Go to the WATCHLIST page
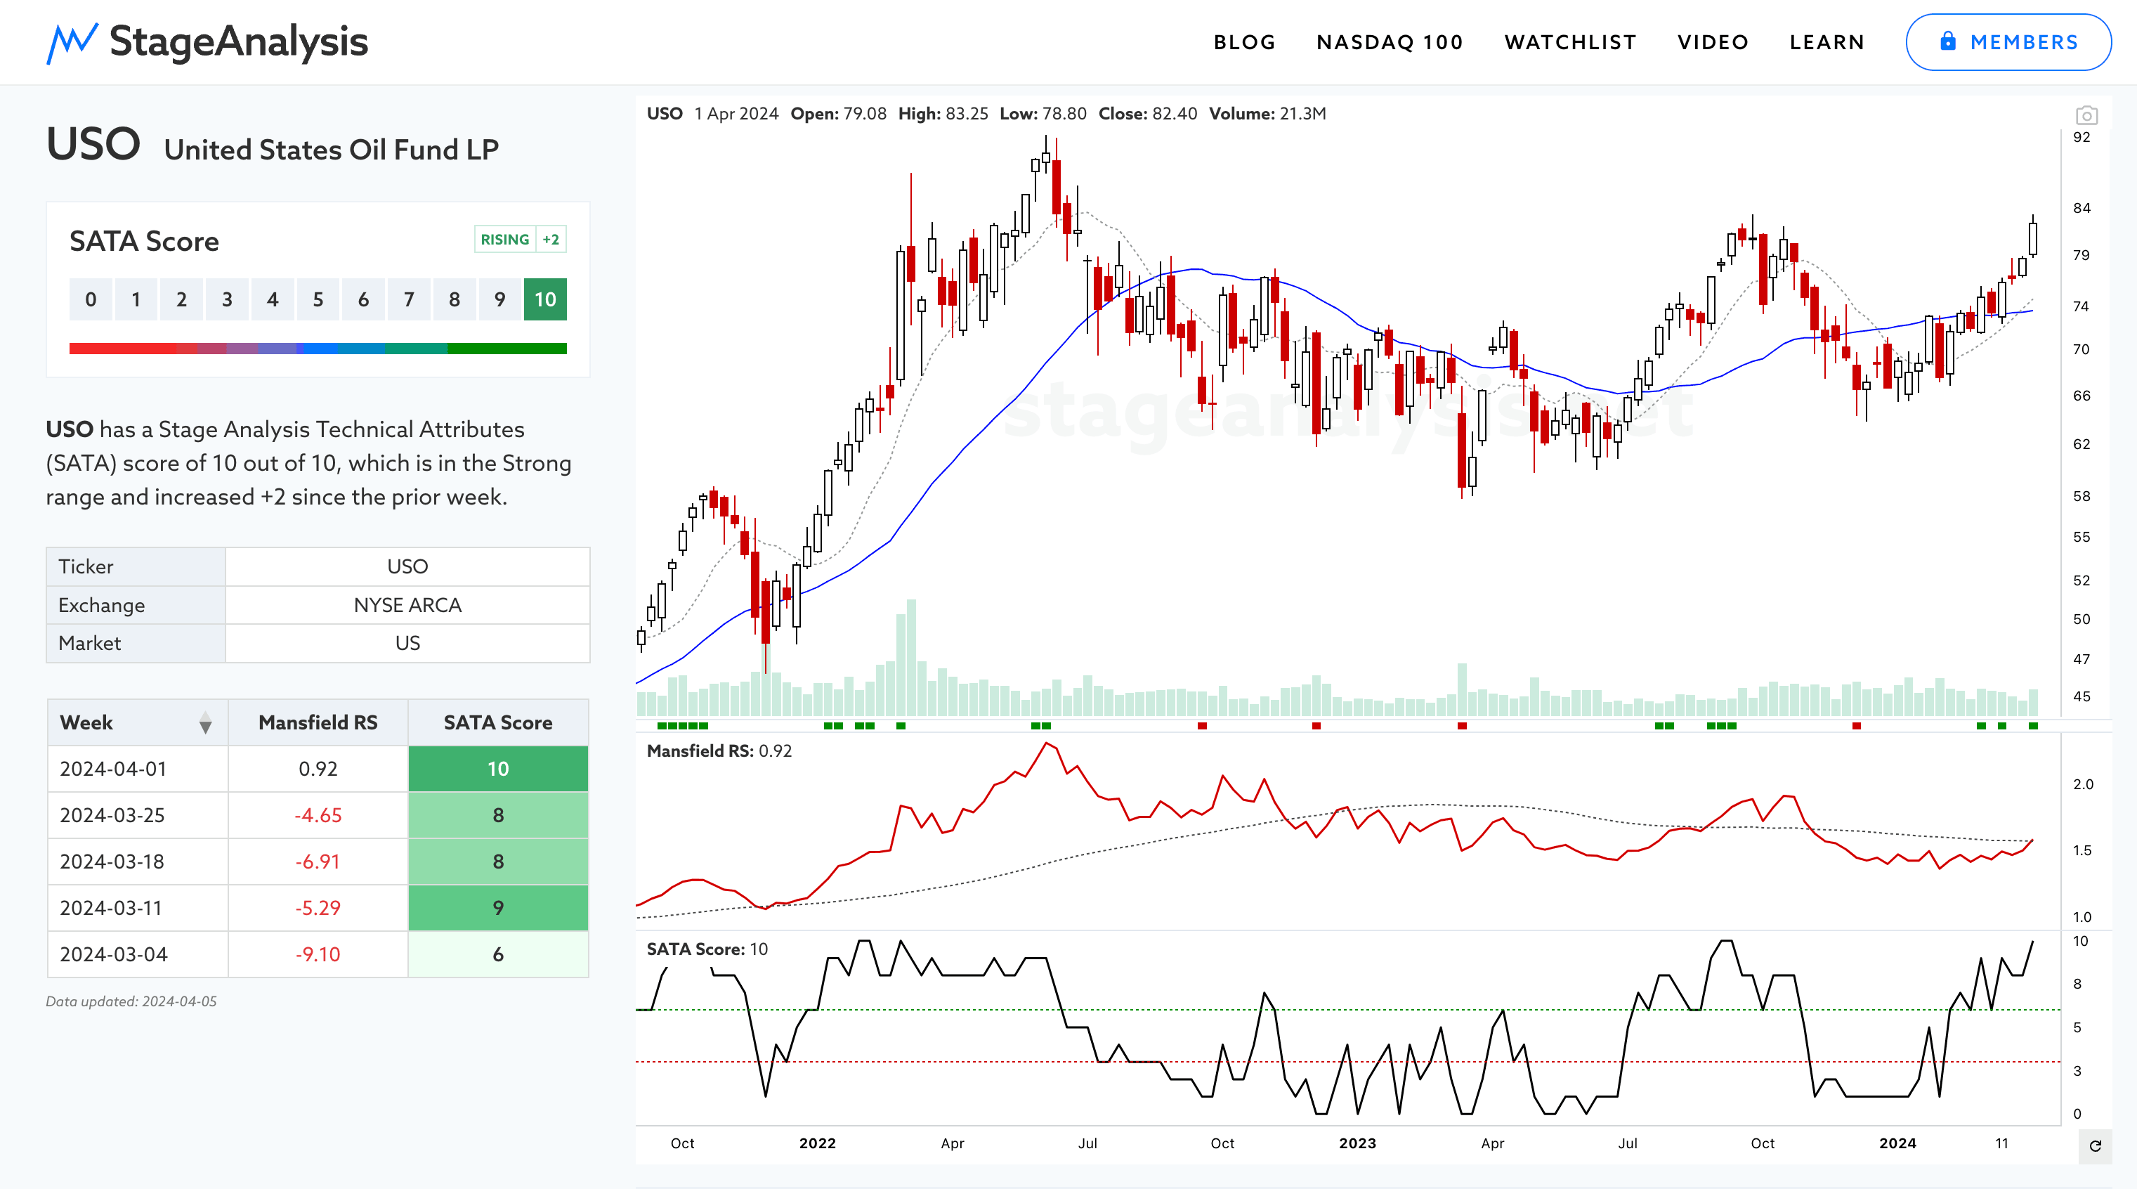The height and width of the screenshot is (1189, 2137). (x=1570, y=42)
